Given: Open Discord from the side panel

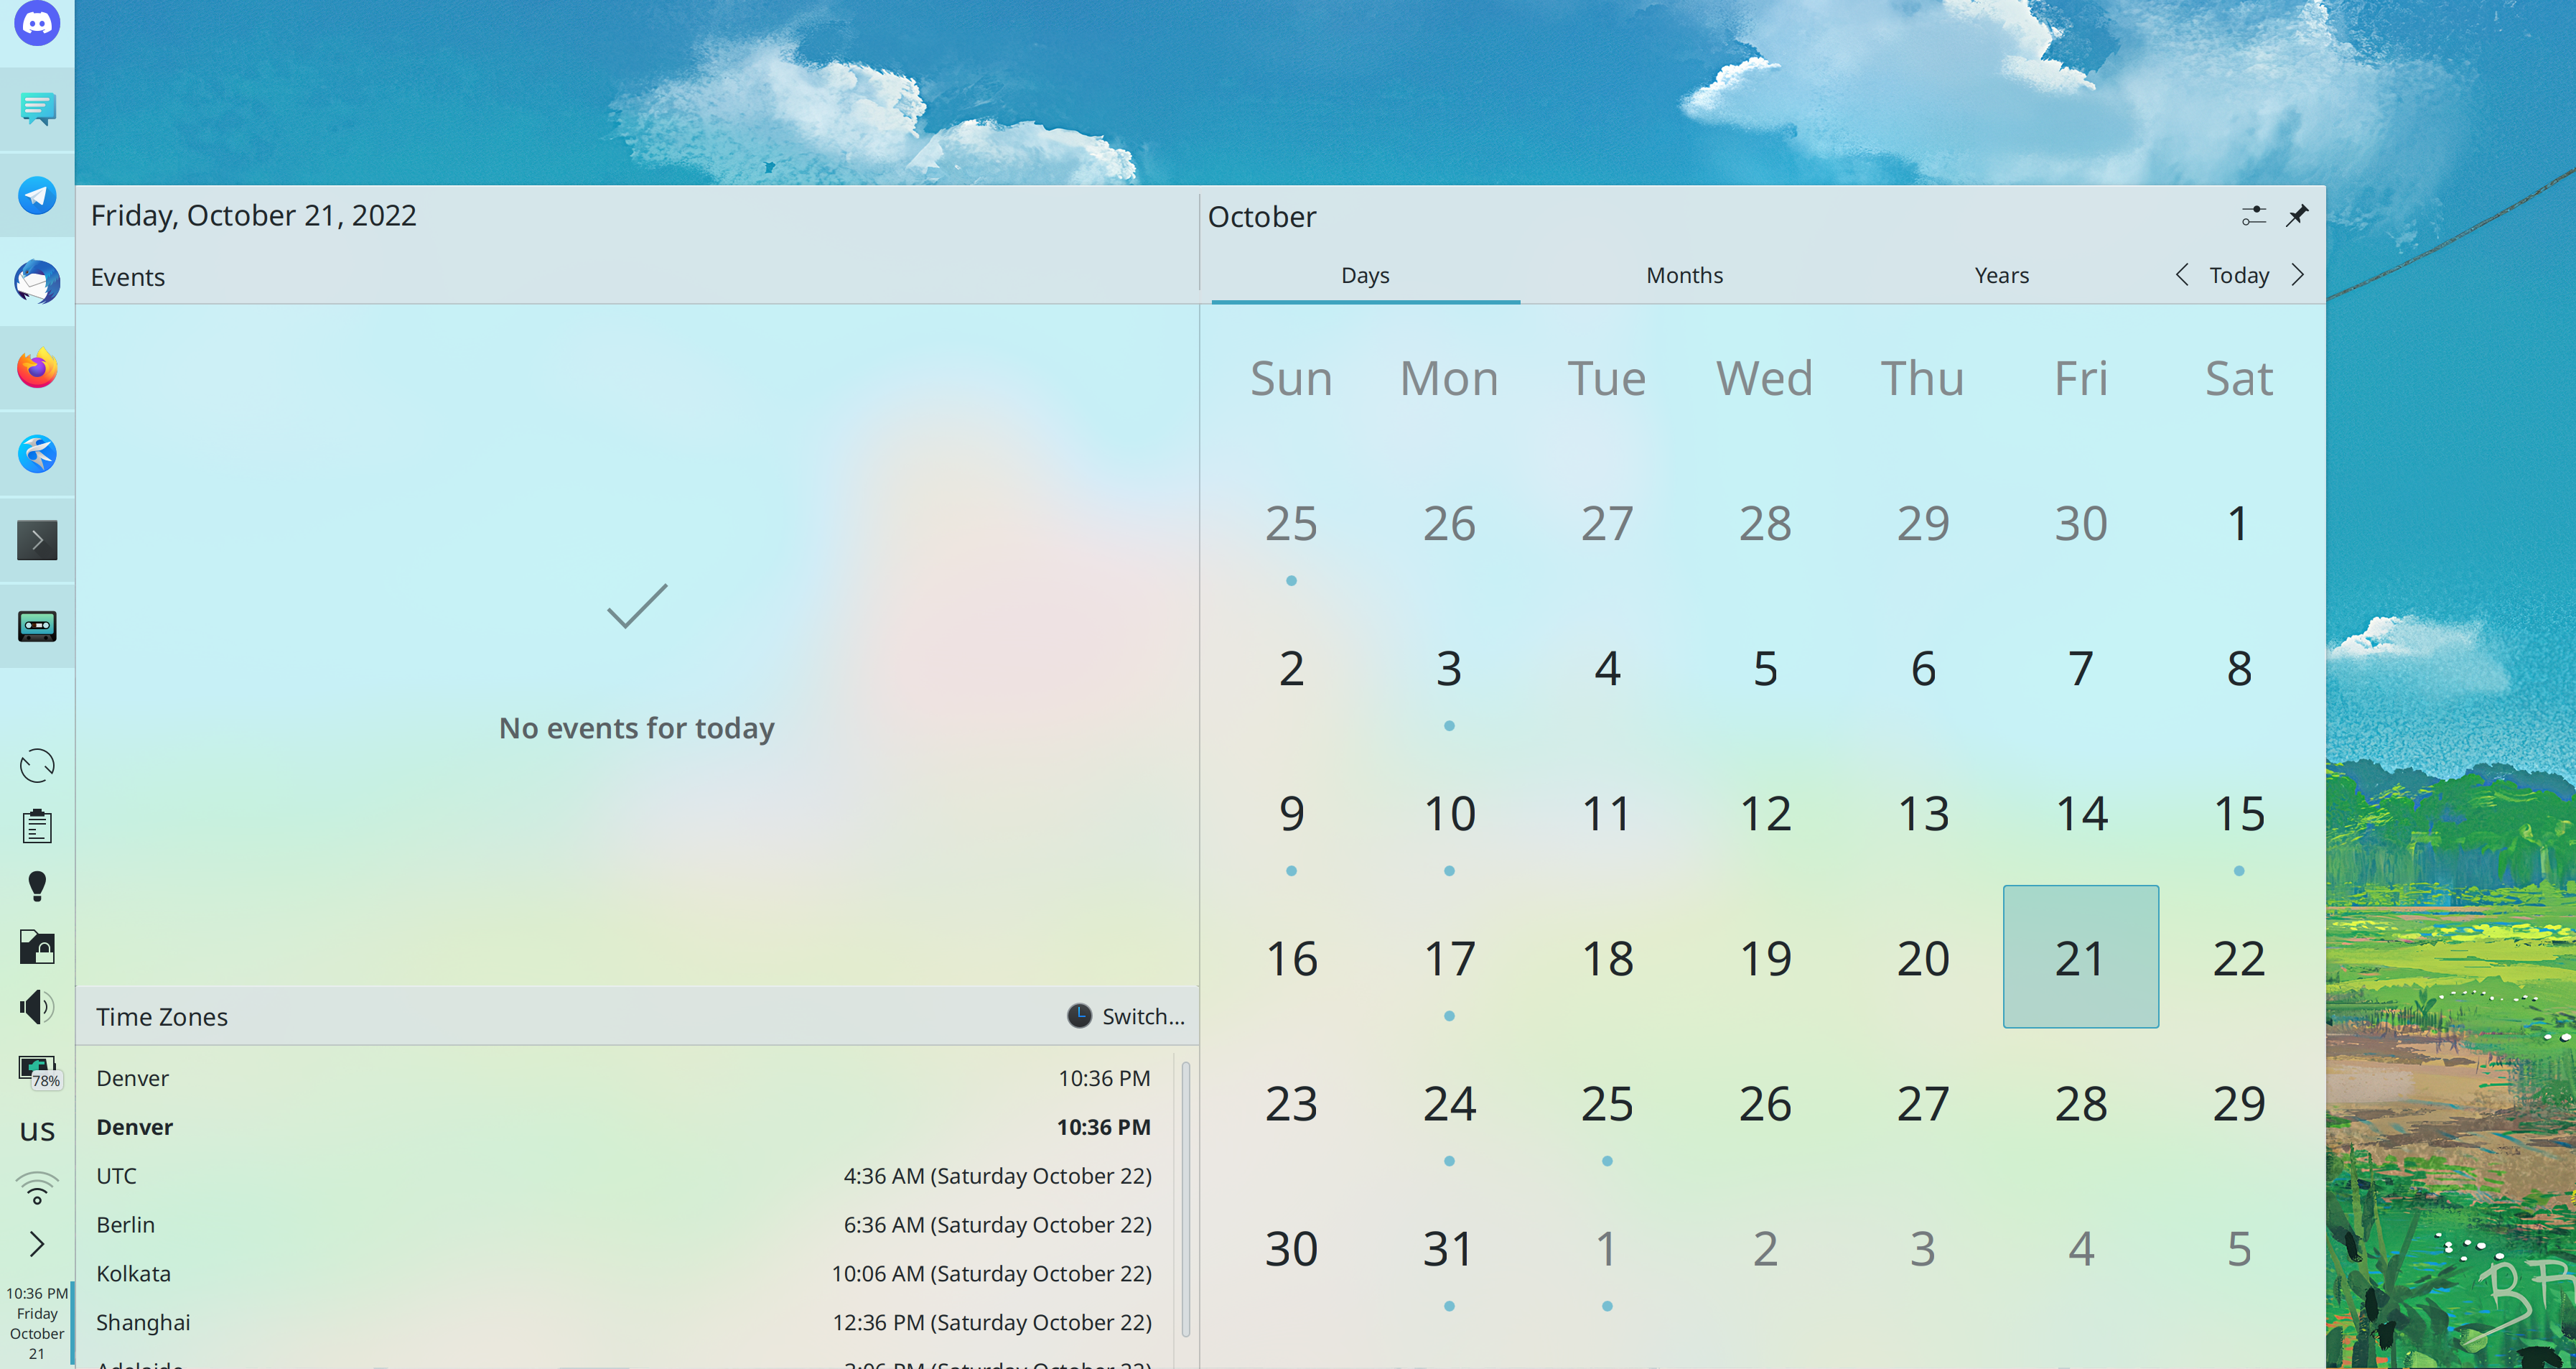Looking at the screenshot, I should (37, 22).
